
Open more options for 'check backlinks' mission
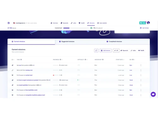pos(141,85)
